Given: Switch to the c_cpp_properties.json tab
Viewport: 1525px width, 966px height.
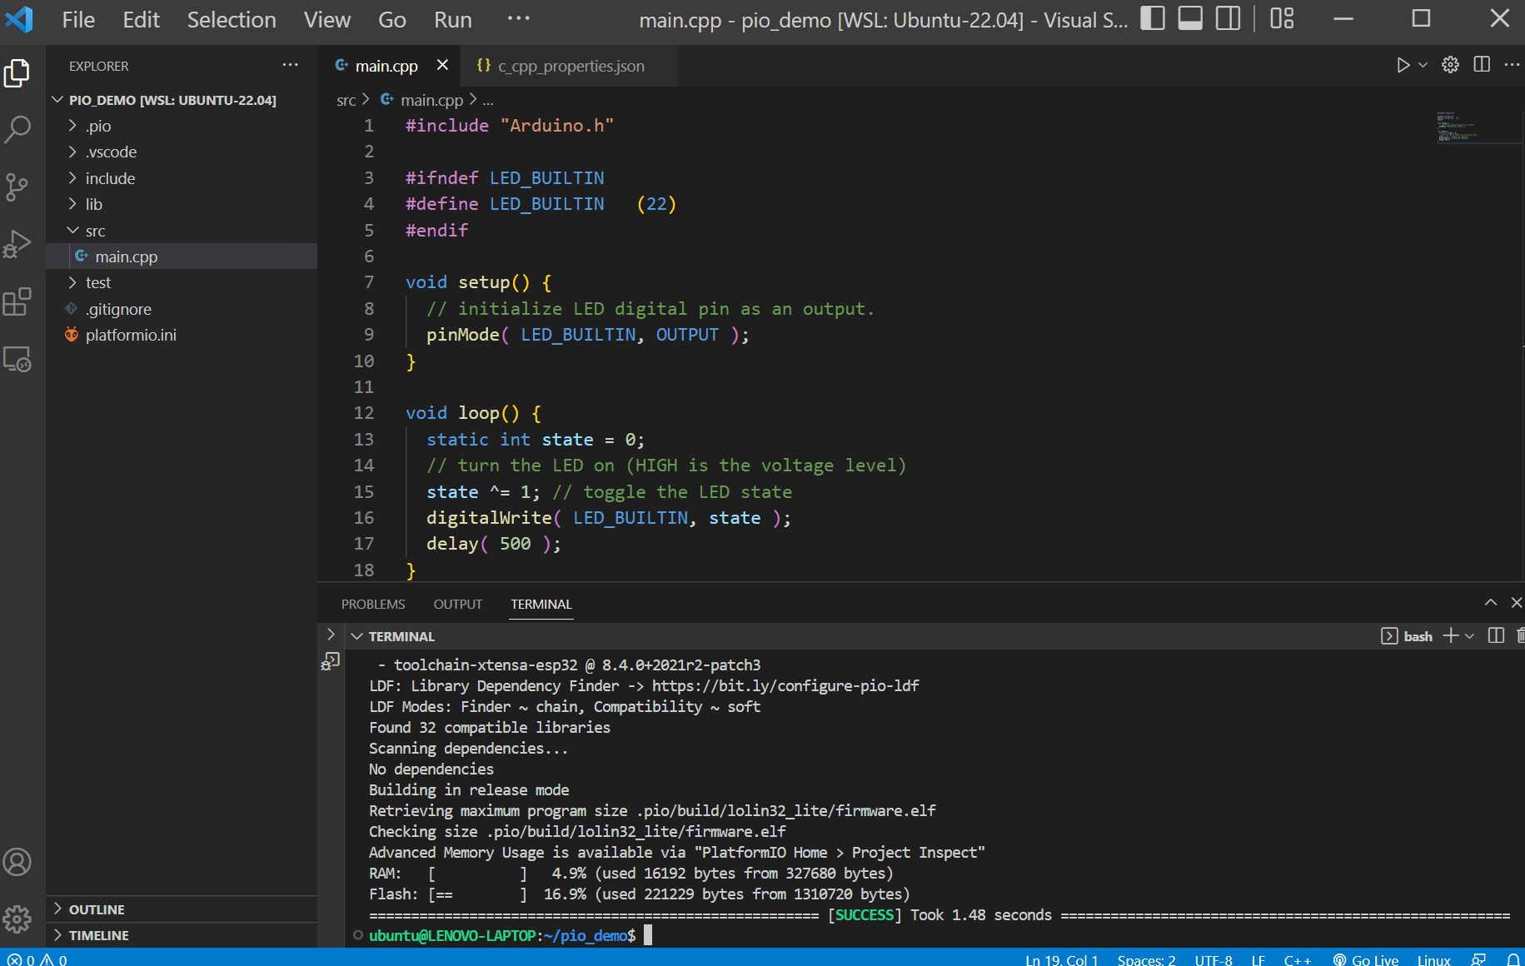Looking at the screenshot, I should (571, 66).
